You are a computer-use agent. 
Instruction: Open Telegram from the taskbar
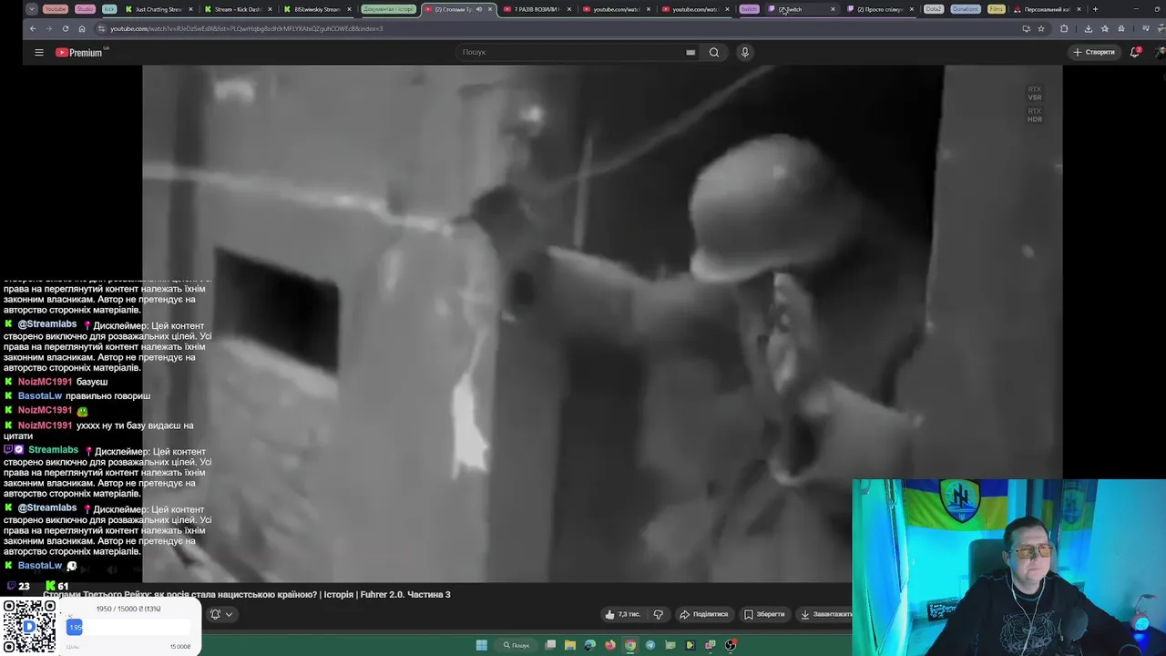650,645
